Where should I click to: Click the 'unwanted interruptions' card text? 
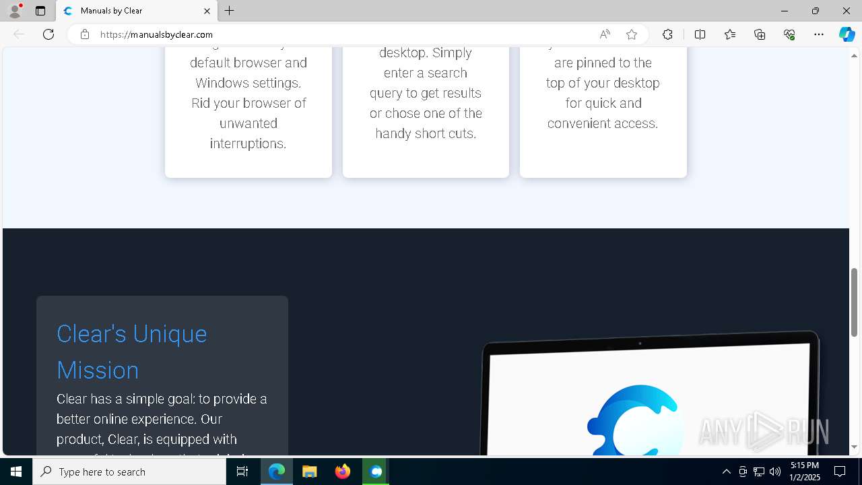[248, 133]
